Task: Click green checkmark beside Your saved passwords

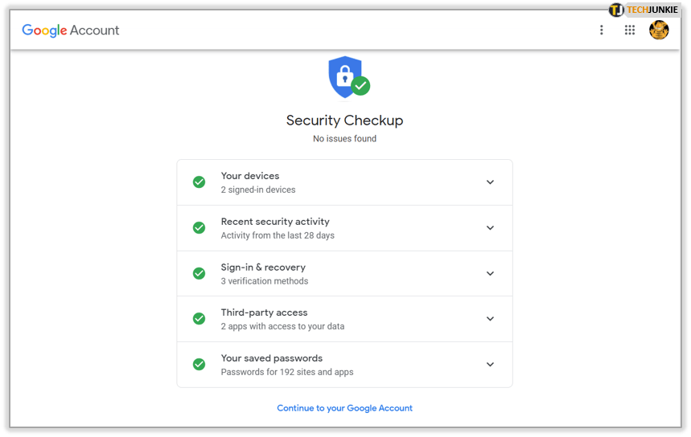Action: [x=199, y=365]
